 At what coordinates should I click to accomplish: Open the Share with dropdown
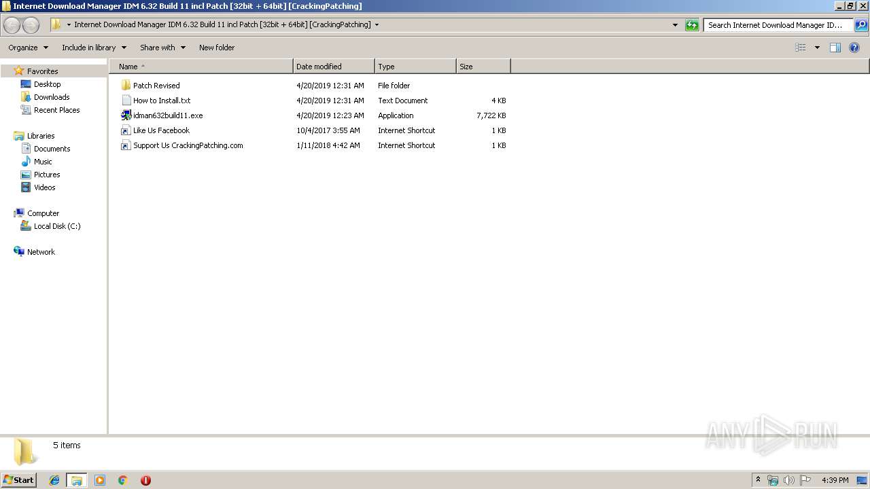(x=162, y=48)
